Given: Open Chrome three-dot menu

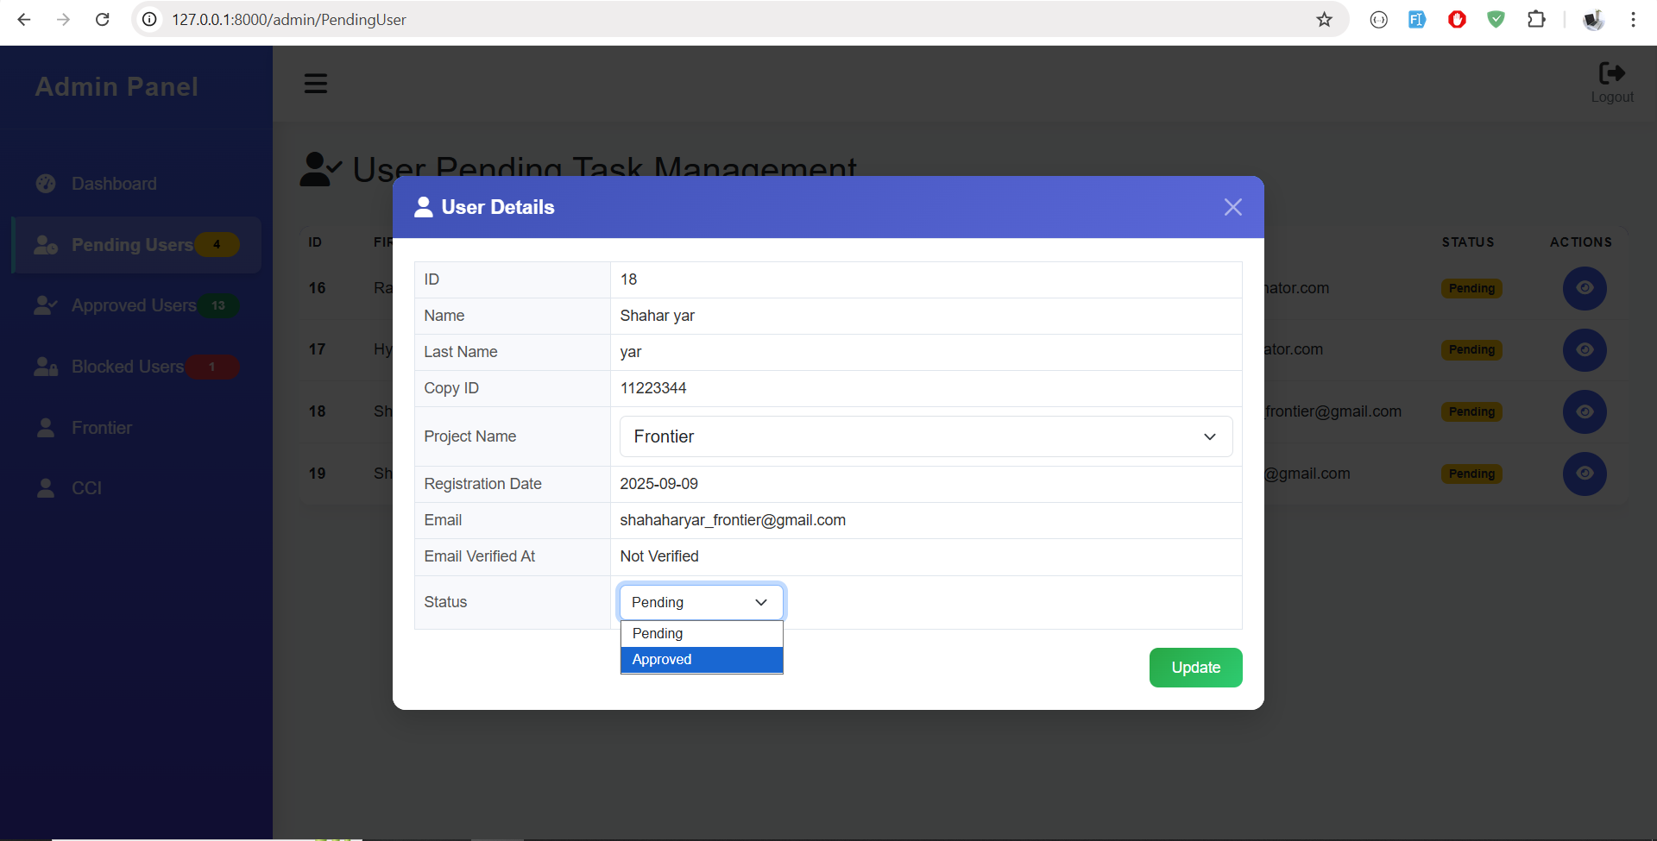Looking at the screenshot, I should click(1633, 20).
